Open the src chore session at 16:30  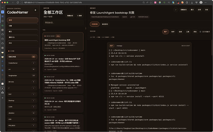63,104
